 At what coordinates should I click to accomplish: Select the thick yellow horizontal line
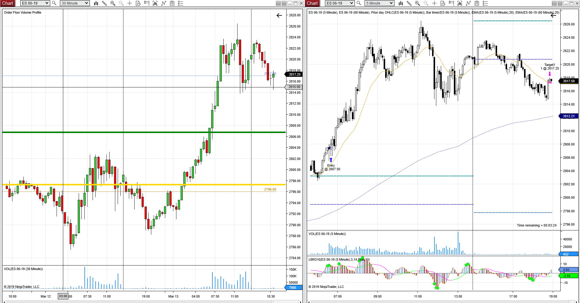click(x=144, y=184)
